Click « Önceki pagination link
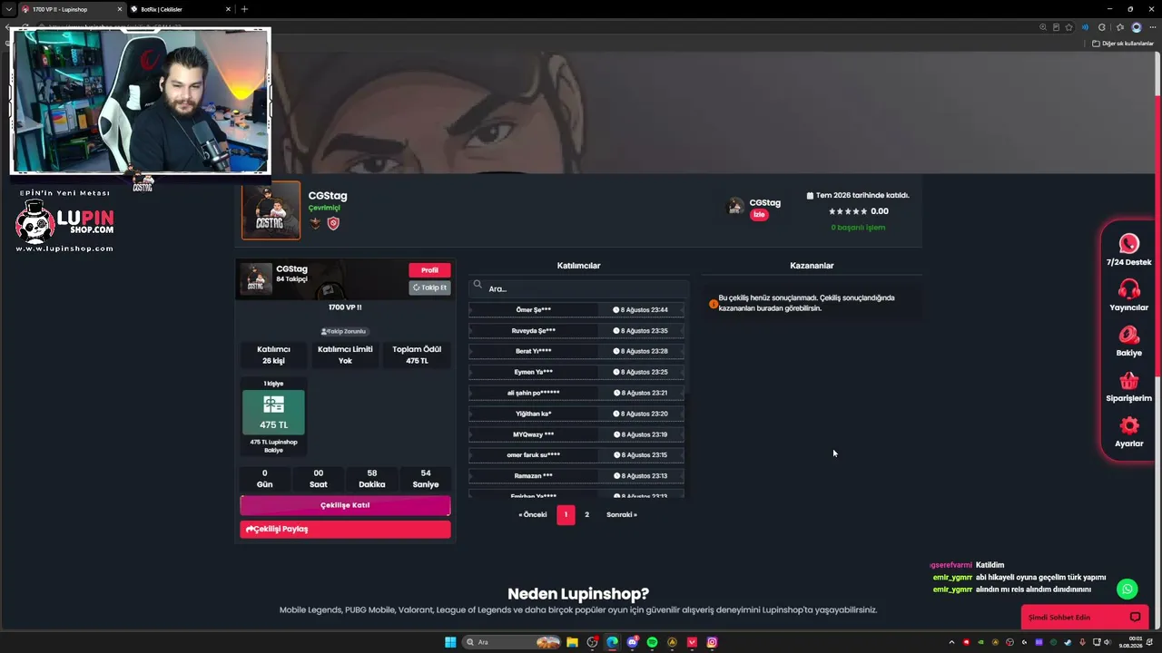Image resolution: width=1162 pixels, height=653 pixels. point(533,515)
